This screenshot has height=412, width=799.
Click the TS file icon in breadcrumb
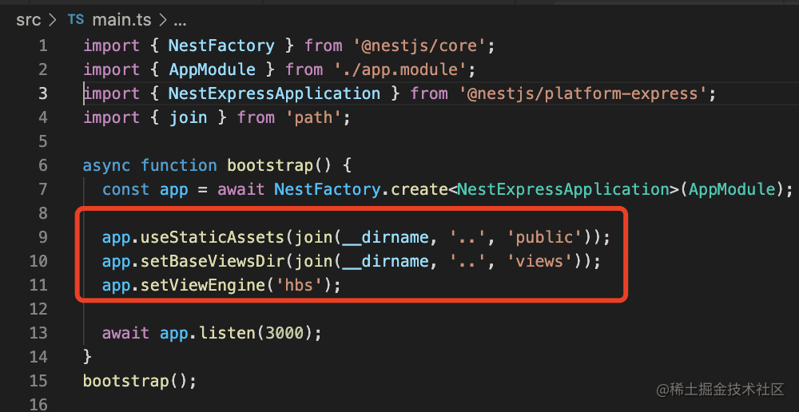click(75, 19)
